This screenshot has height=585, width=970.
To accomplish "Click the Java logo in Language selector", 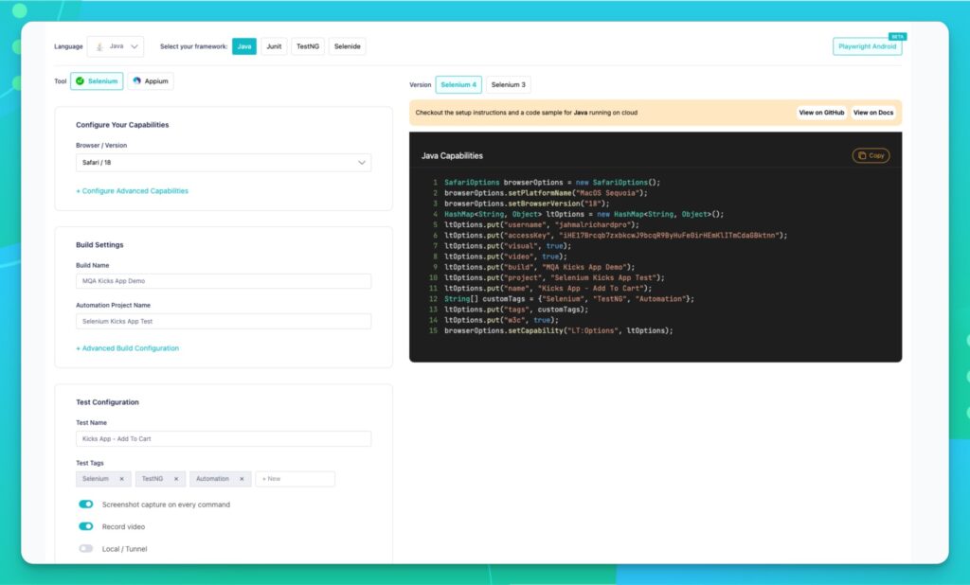I will pyautogui.click(x=99, y=46).
